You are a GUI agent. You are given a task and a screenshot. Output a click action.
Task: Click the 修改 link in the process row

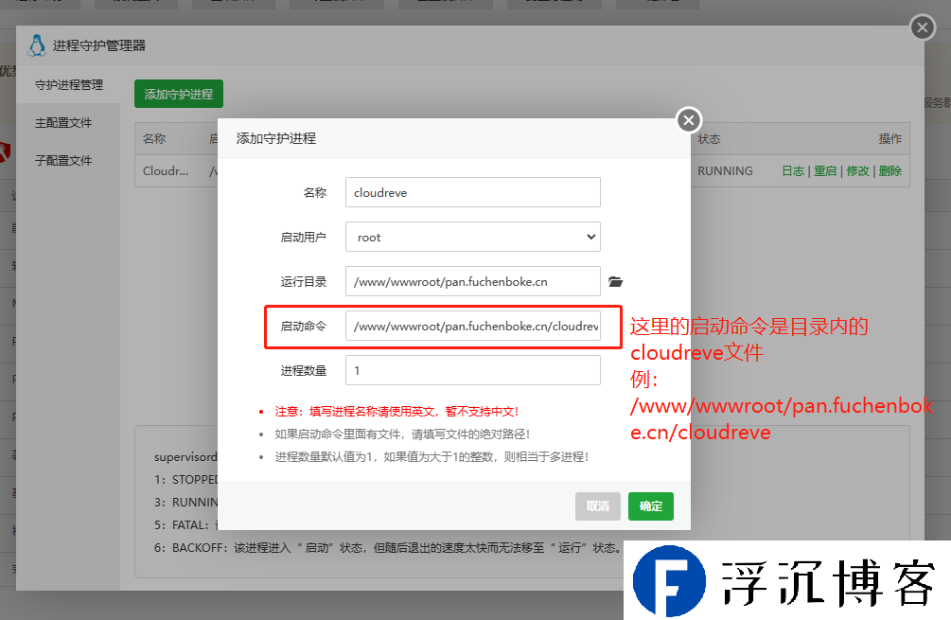click(857, 171)
